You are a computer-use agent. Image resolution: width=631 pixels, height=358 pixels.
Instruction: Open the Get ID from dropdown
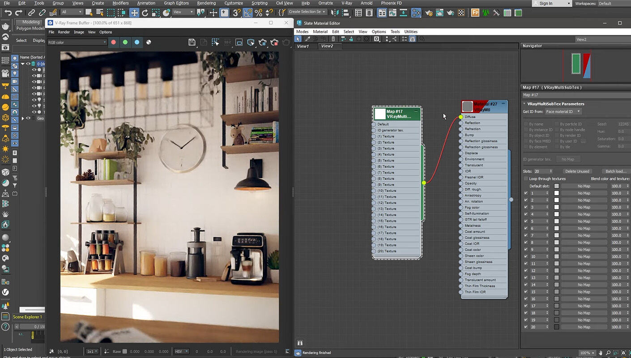pos(563,111)
